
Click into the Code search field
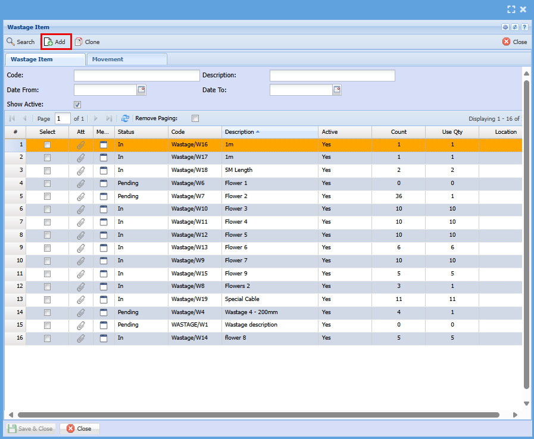(136, 76)
